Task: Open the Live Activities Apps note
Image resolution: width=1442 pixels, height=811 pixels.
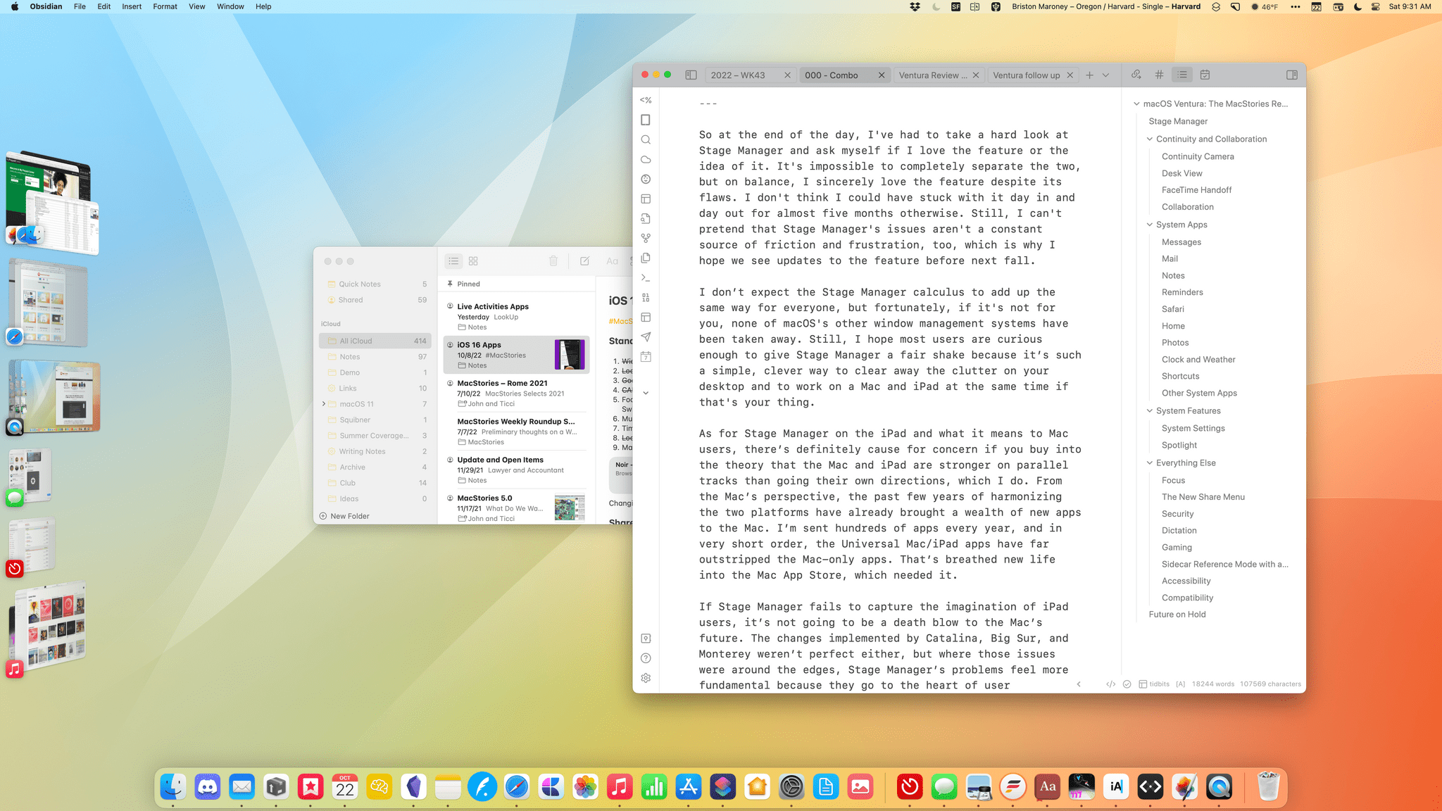Action: point(515,317)
